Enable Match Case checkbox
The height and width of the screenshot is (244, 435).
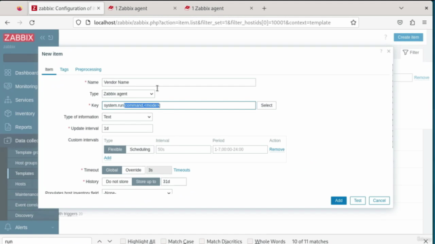click(x=163, y=241)
